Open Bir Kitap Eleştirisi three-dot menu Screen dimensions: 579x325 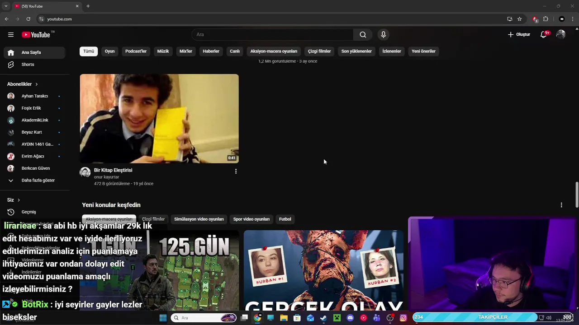236,172
